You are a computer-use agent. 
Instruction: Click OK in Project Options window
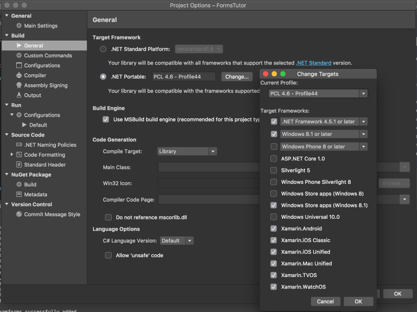(x=398, y=294)
